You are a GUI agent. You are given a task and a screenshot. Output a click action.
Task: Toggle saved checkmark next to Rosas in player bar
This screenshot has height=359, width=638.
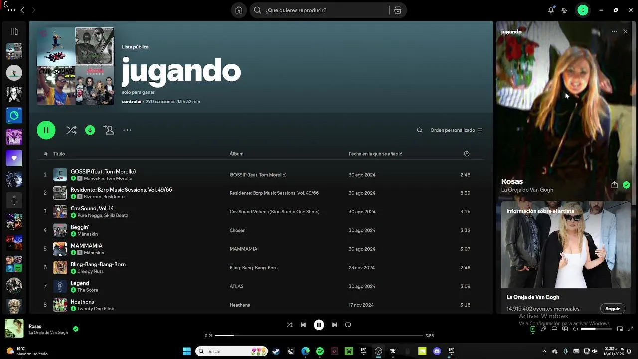coord(76,329)
